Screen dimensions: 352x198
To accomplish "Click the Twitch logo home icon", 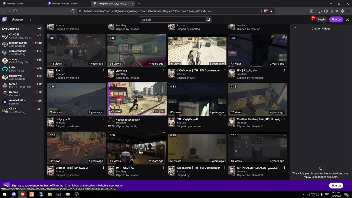I will pyautogui.click(x=4, y=20).
